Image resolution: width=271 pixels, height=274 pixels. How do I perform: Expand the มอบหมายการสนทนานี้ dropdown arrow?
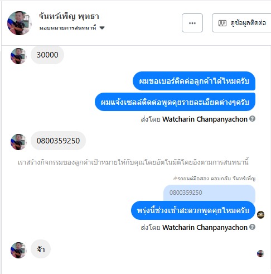[x=102, y=28]
